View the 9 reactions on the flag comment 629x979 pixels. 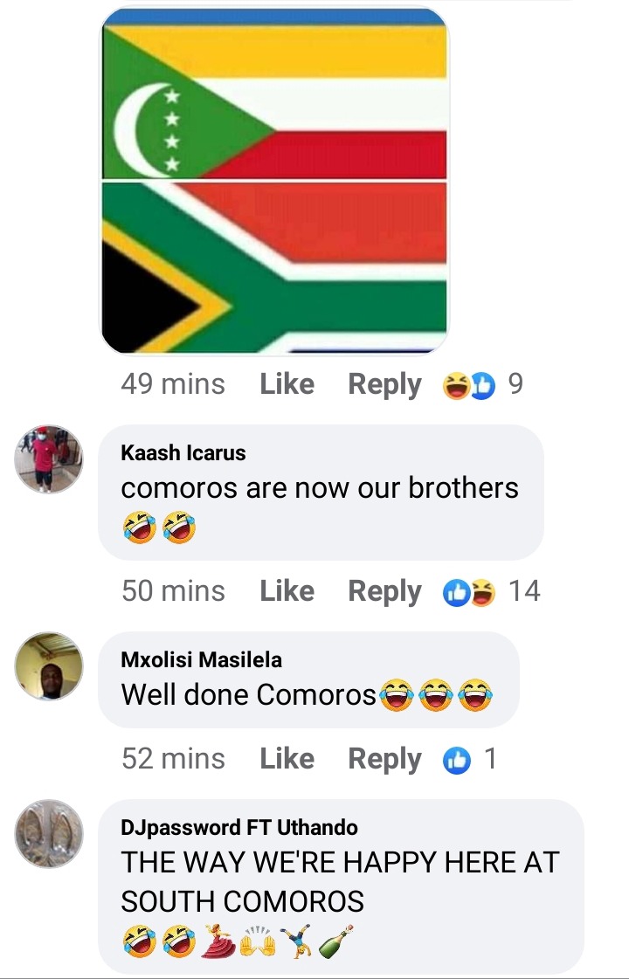(482, 384)
